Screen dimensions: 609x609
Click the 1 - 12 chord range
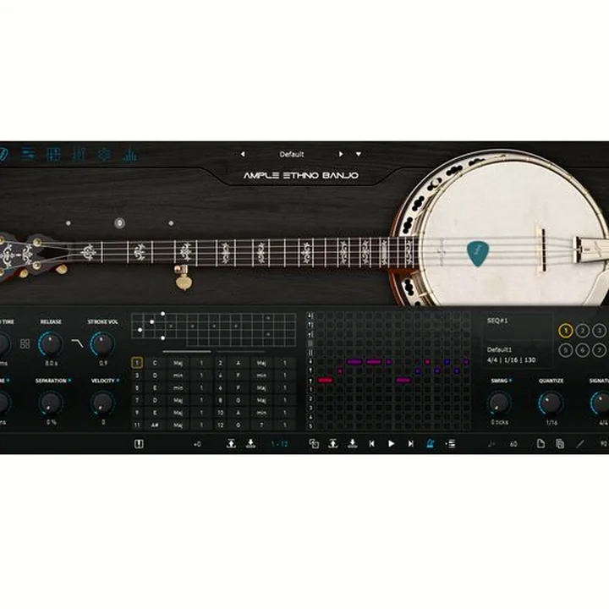pyautogui.click(x=279, y=443)
